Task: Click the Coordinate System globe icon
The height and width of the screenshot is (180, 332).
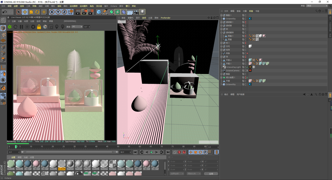Action: click(x=71, y=12)
